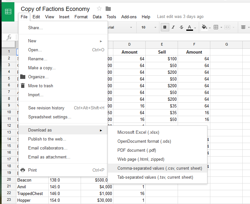Select Email as attachment...
The image size is (250, 204).
63,157
